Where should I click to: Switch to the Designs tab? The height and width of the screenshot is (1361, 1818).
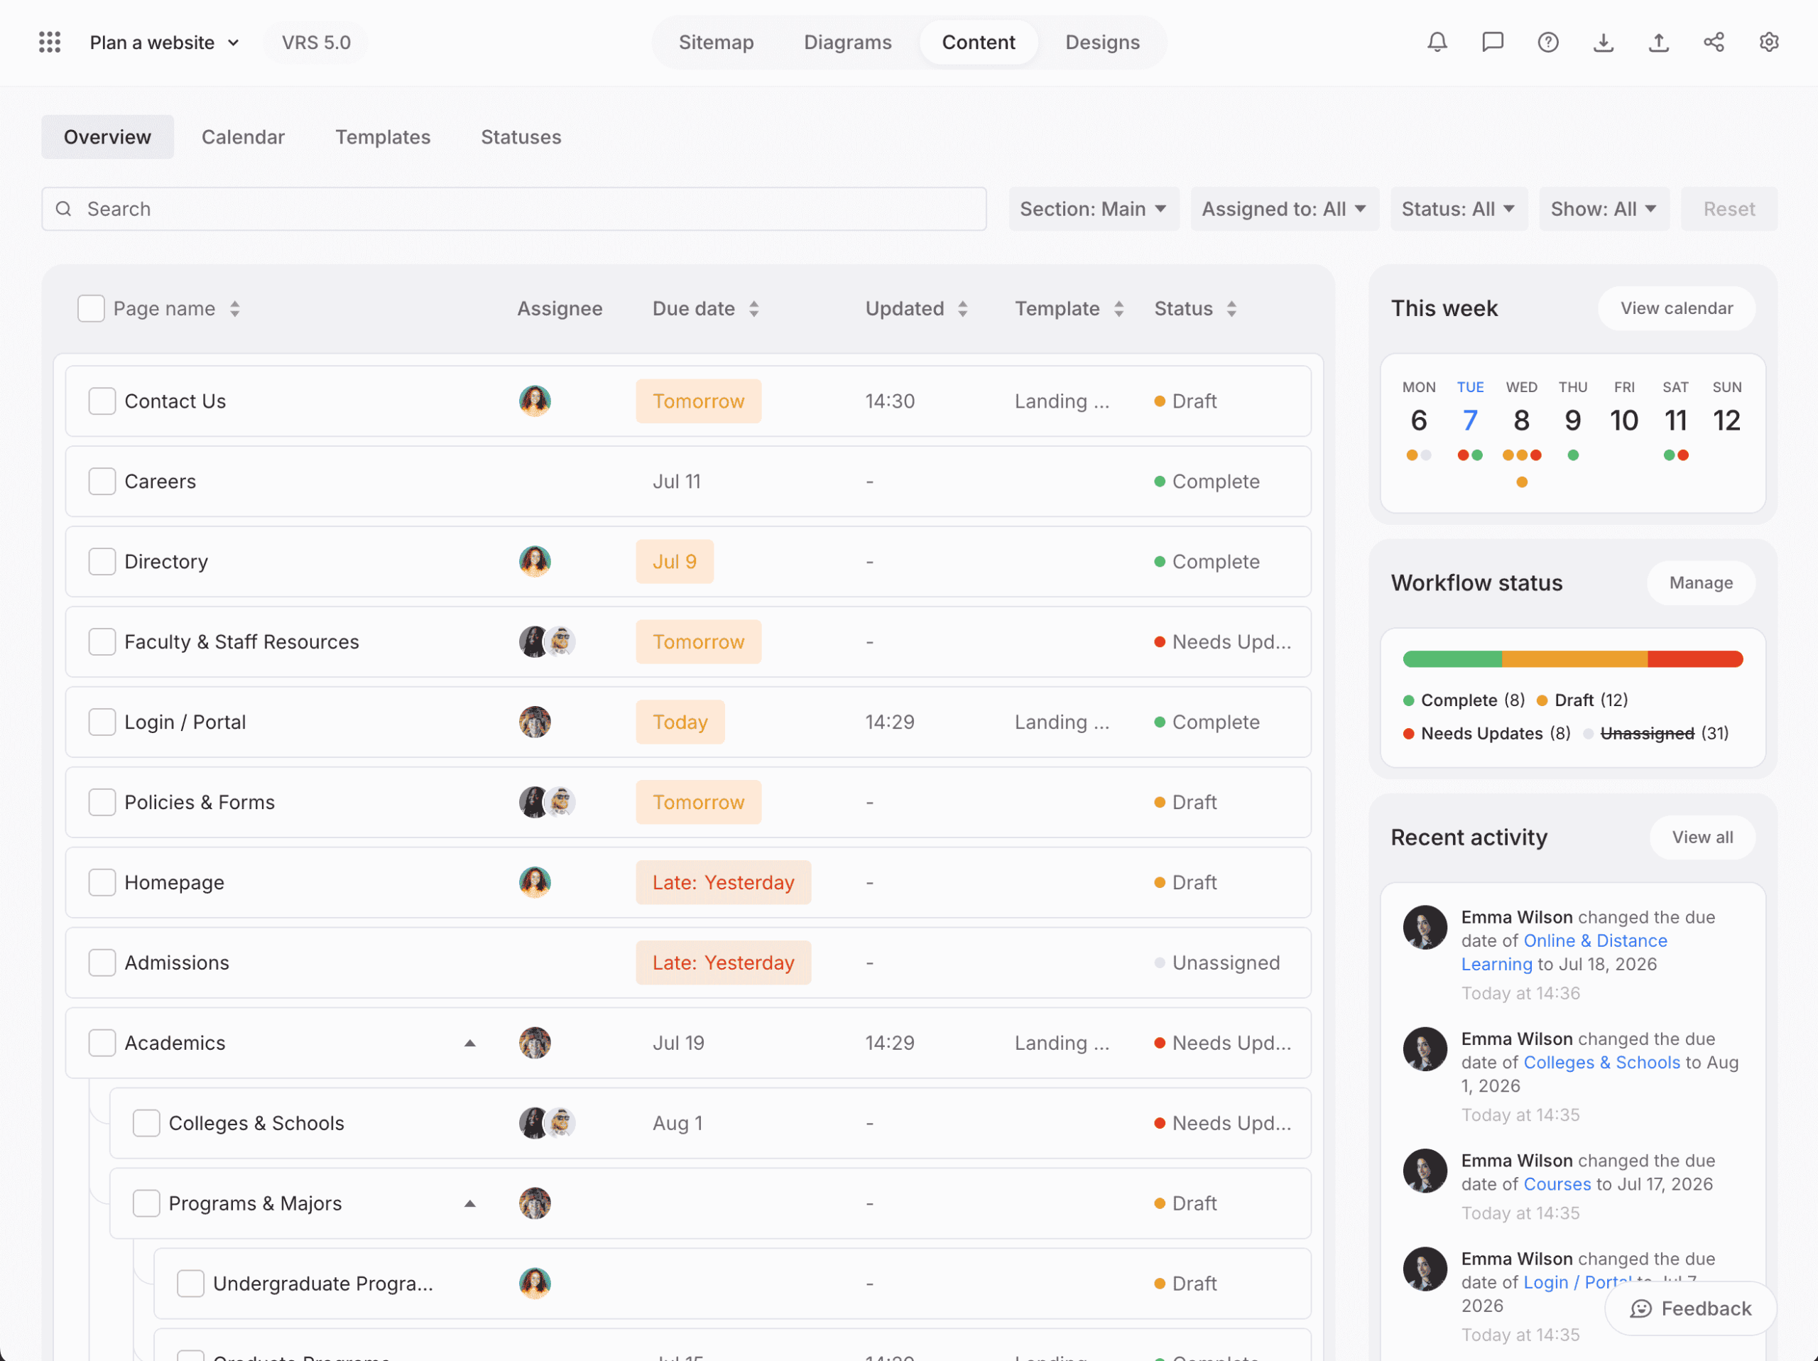tap(1102, 42)
